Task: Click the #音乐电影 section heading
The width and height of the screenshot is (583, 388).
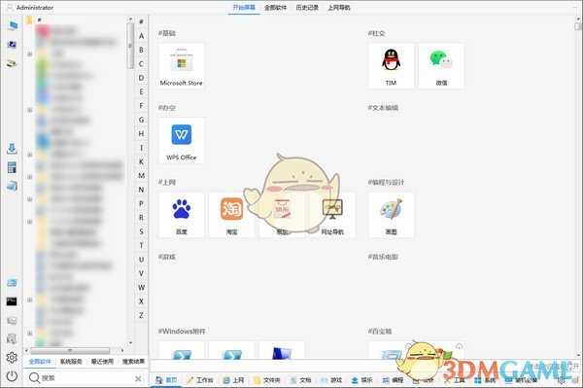Action: [383, 257]
